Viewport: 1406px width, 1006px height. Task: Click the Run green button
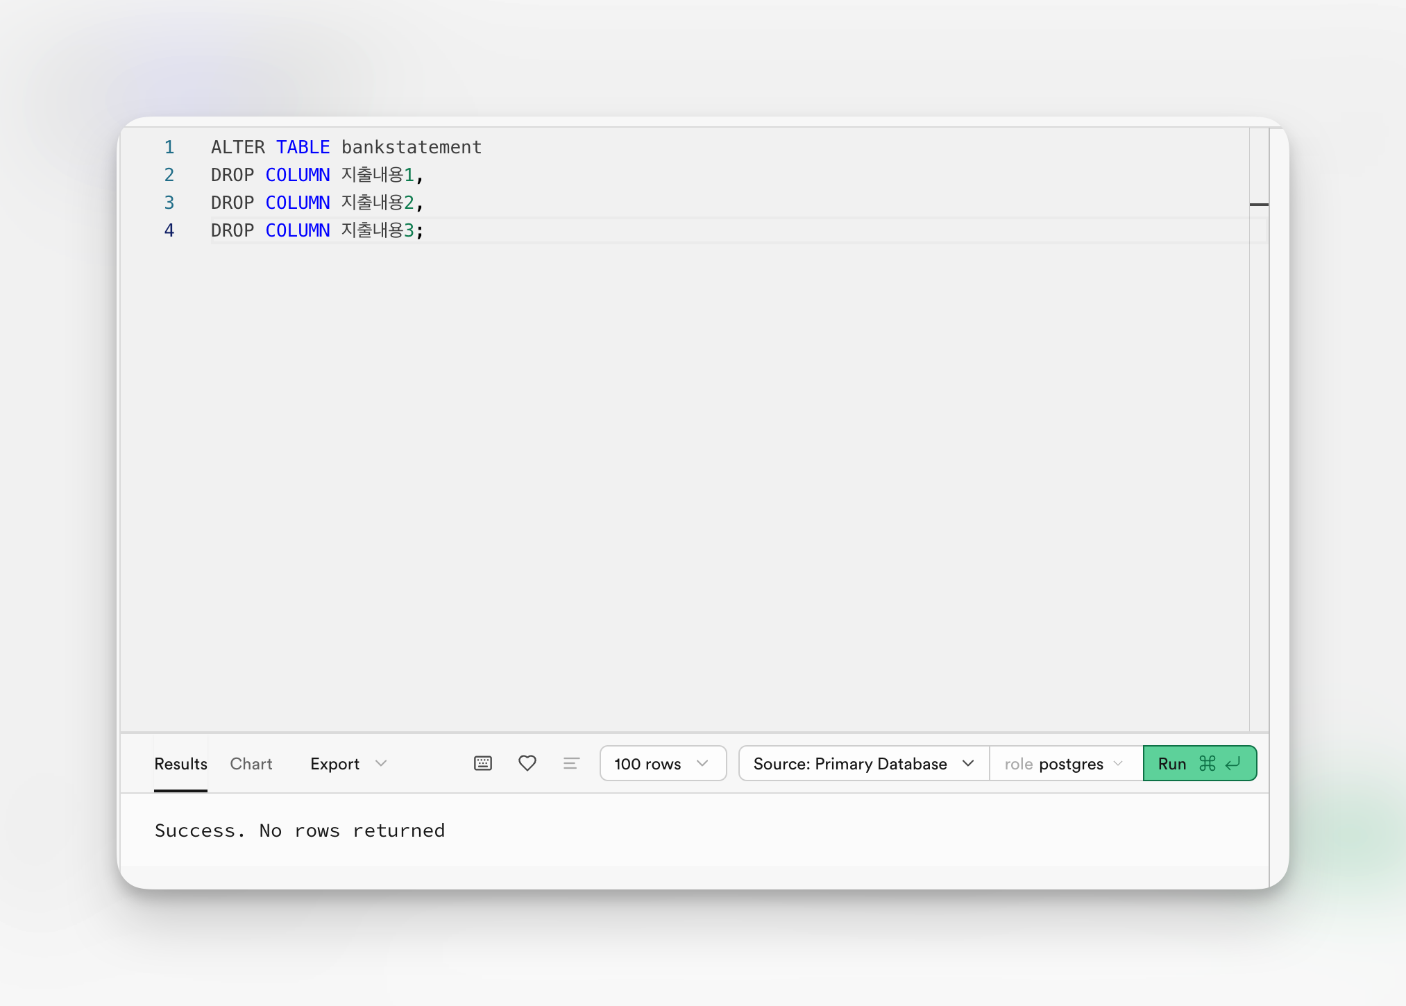tap(1199, 763)
